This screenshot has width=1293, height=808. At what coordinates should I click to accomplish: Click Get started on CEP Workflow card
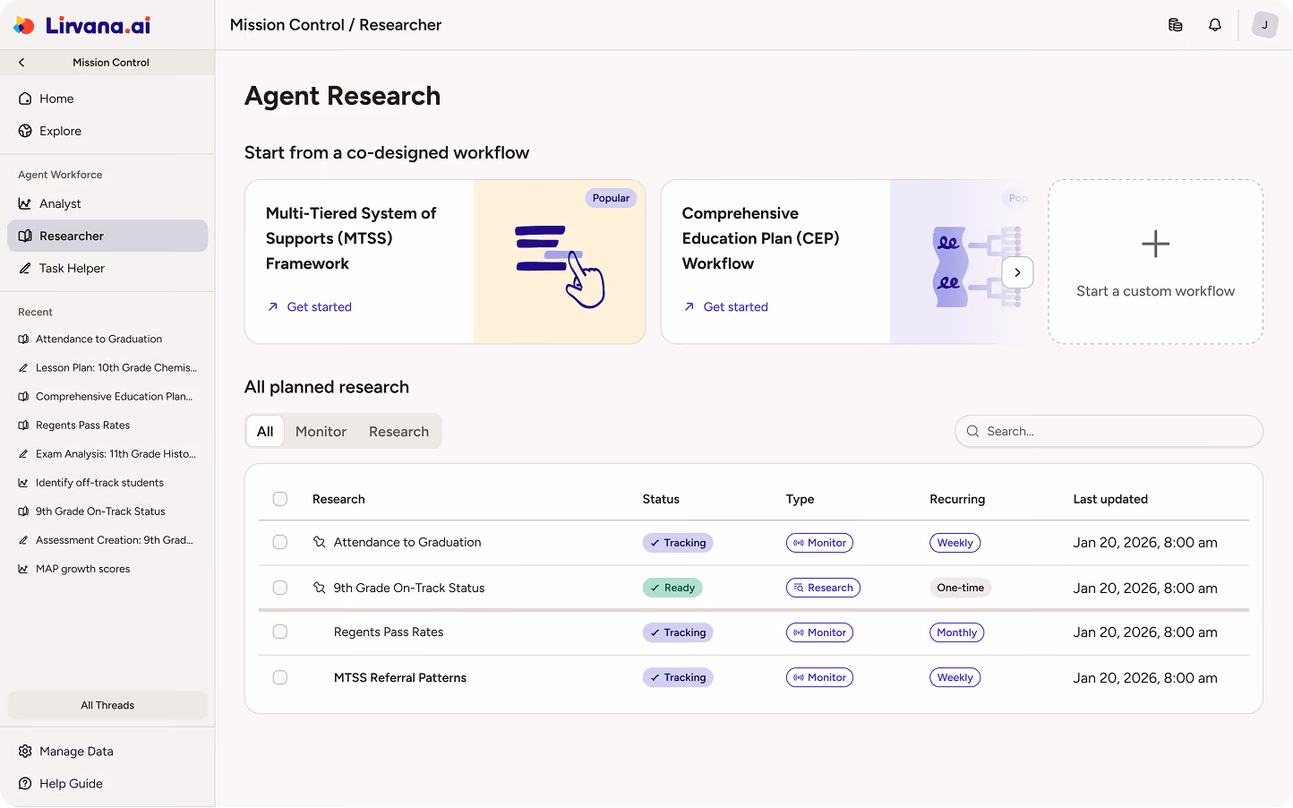(x=726, y=306)
